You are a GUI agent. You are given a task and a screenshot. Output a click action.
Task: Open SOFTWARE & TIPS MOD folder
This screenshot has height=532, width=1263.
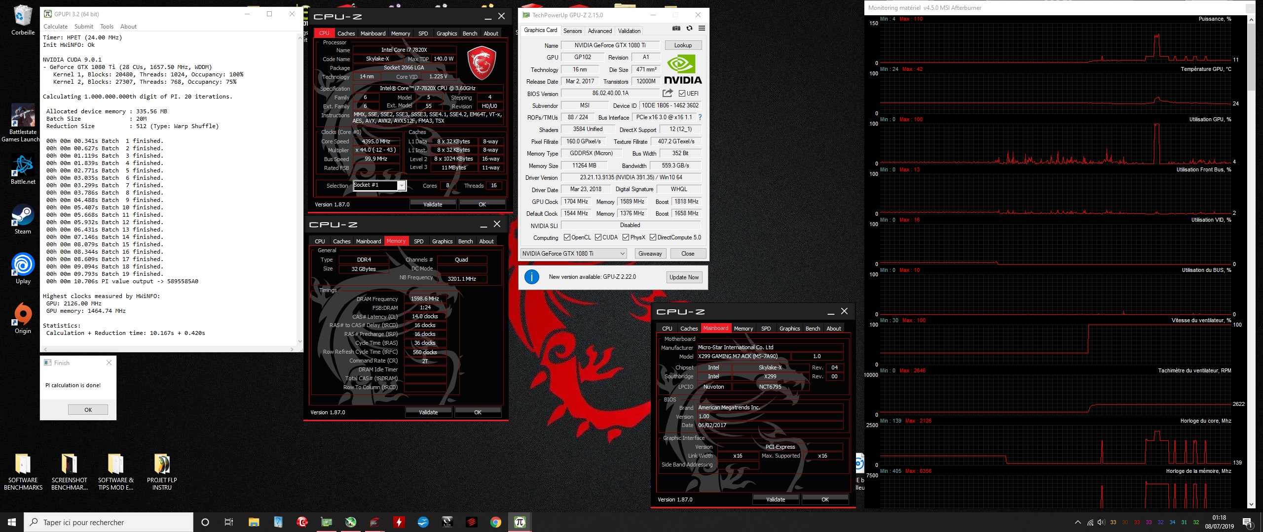(x=115, y=472)
